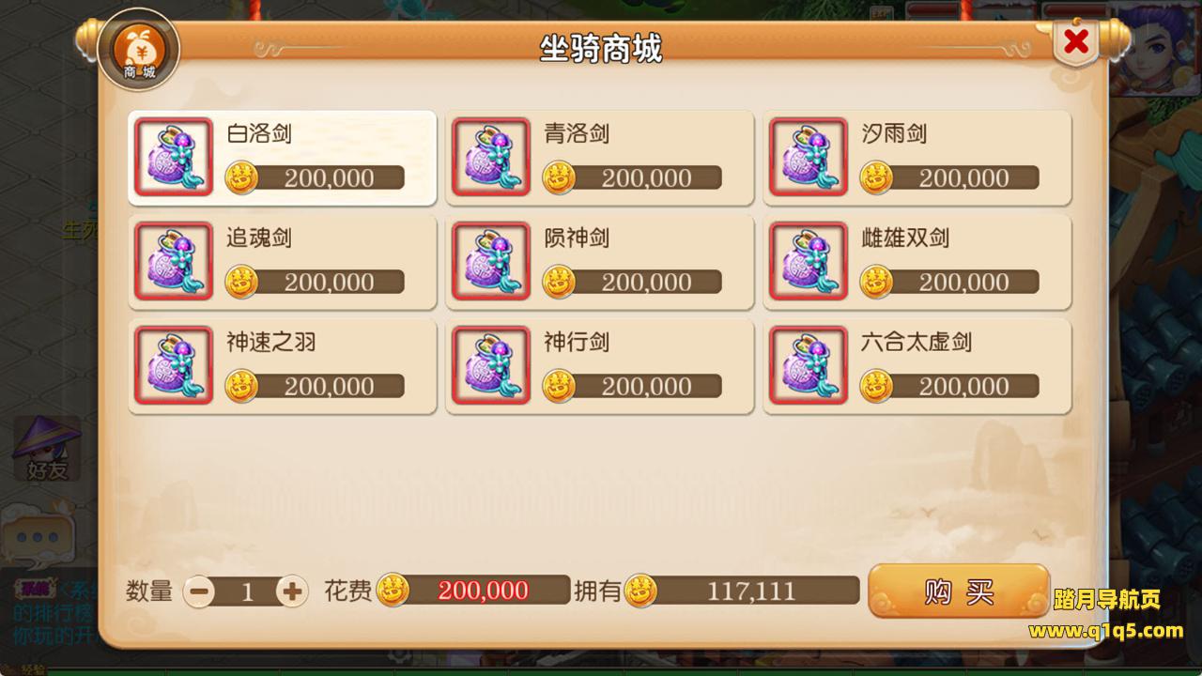
Task: Click the quantity value field showing 1
Action: [246, 591]
